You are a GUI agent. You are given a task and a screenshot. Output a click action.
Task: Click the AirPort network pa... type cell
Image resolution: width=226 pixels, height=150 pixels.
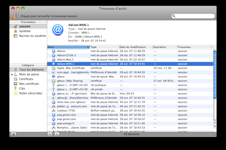pyautogui.click(x=104, y=111)
